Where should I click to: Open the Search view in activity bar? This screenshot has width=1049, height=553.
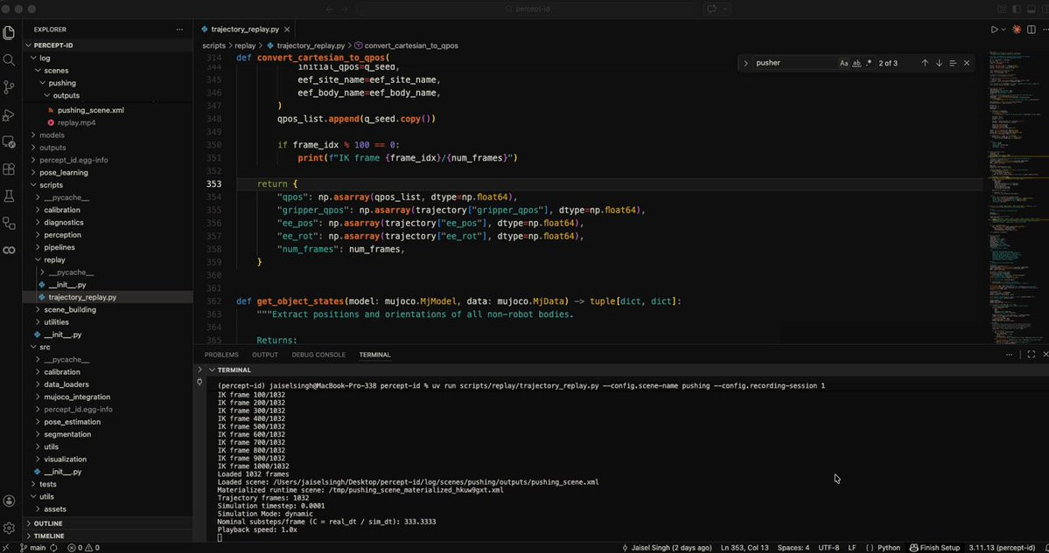click(x=10, y=60)
